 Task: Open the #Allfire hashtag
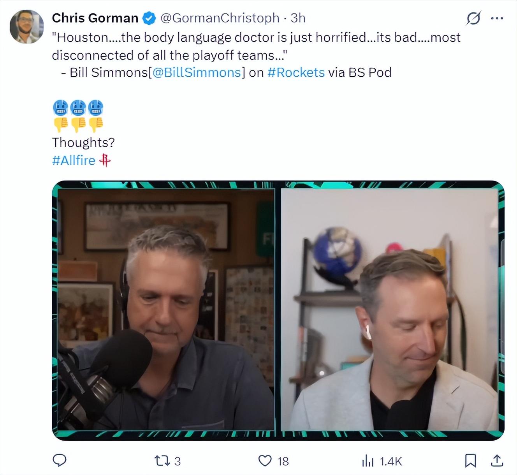pos(74,160)
